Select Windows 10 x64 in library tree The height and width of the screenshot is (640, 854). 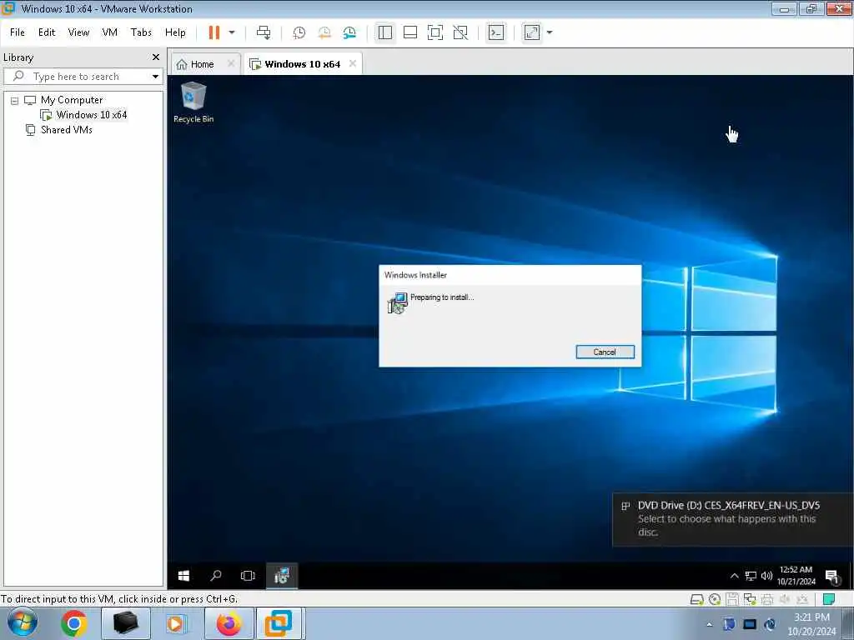click(92, 115)
